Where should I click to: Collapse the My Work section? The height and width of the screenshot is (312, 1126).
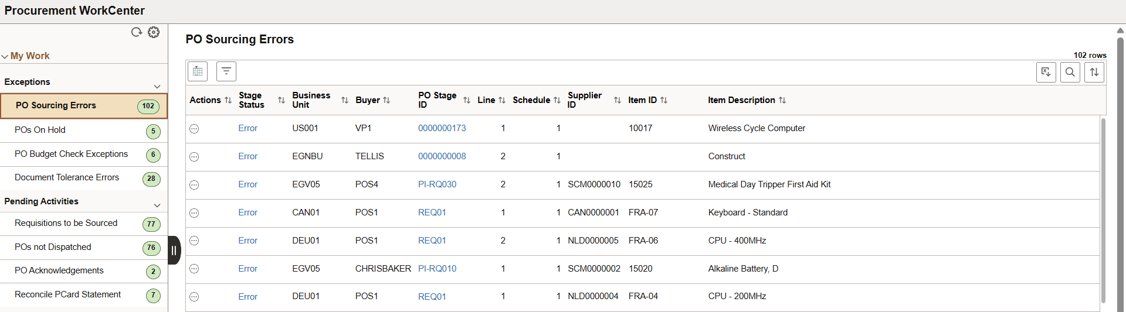5,57
